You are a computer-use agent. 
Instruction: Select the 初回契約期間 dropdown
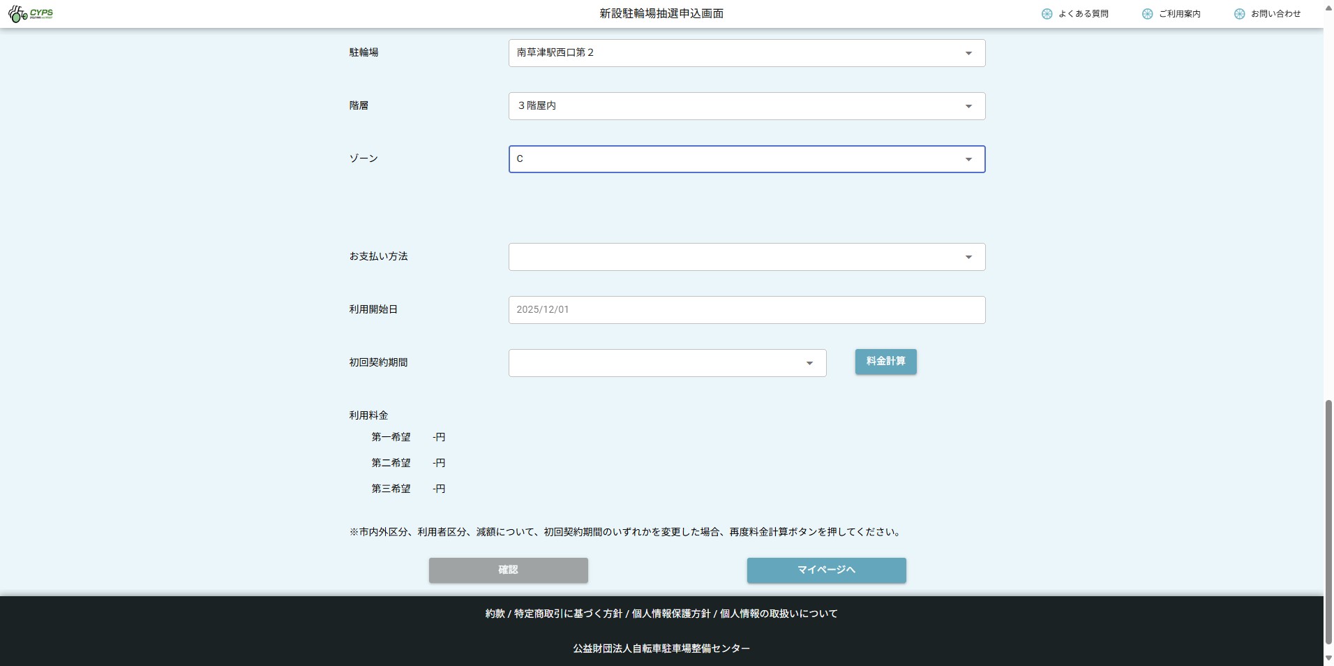667,363
